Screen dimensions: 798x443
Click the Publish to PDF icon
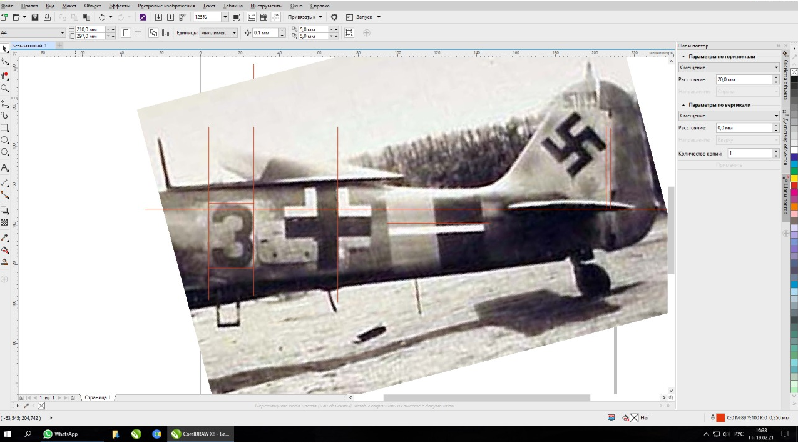[182, 17]
